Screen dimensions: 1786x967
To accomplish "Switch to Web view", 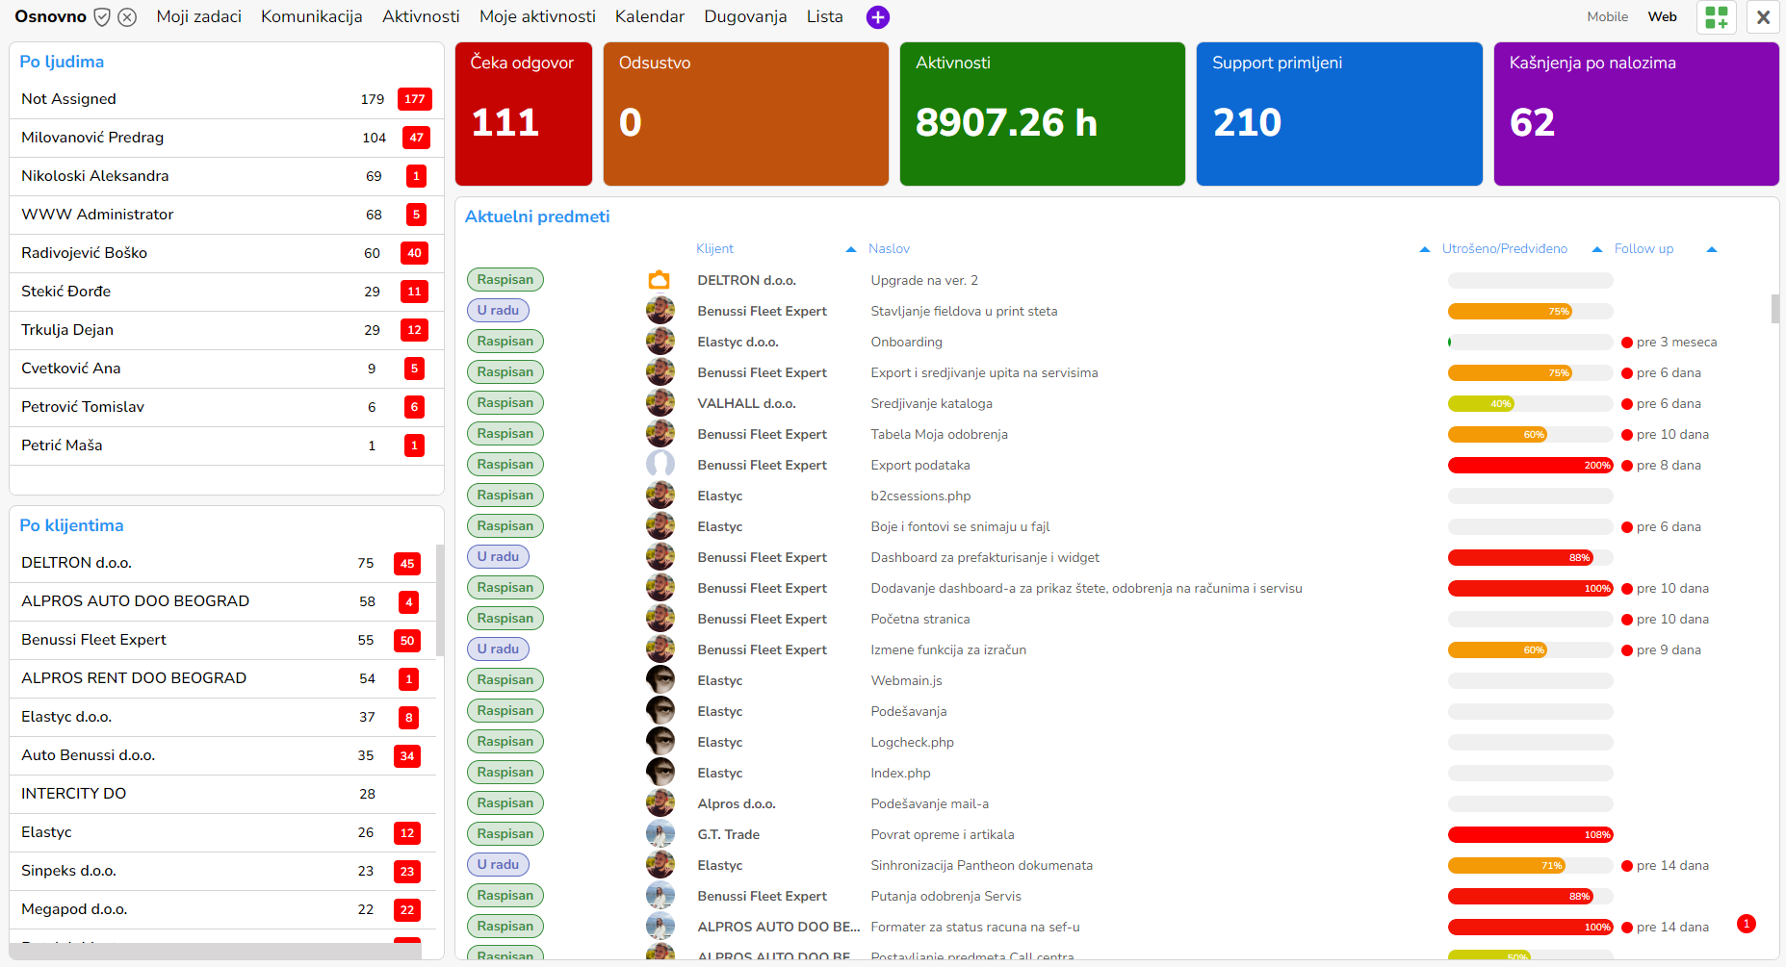I will 1662,17.
